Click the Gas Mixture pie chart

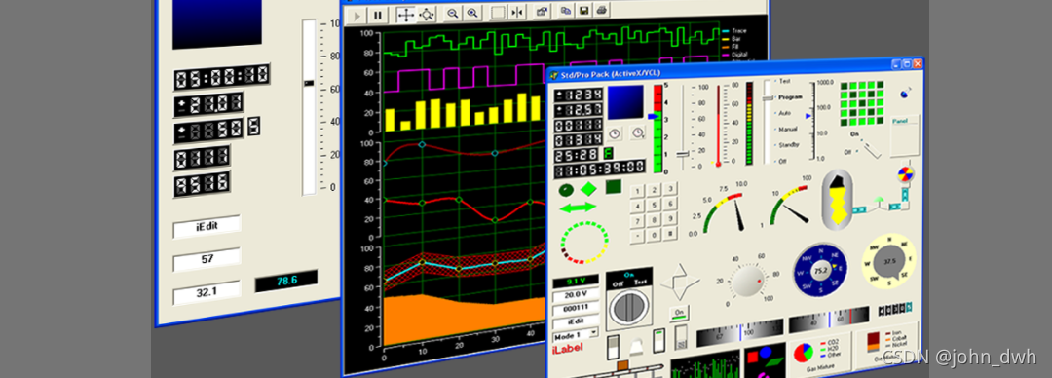pyautogui.click(x=803, y=353)
